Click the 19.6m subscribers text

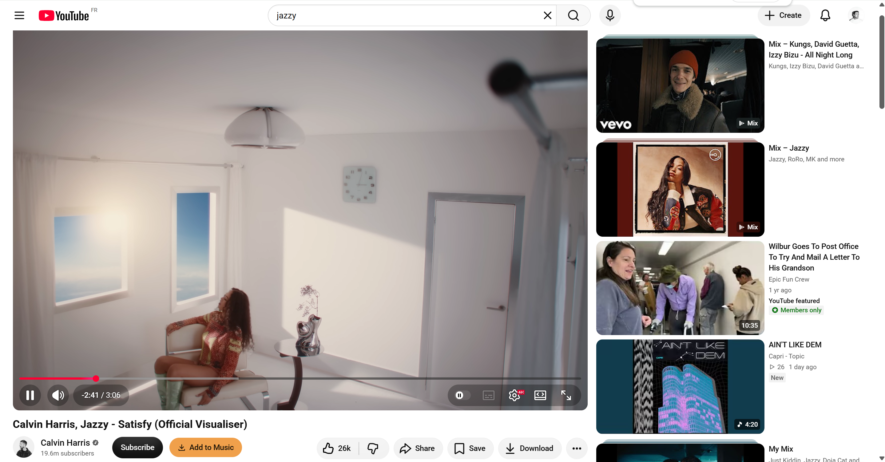[67, 453]
